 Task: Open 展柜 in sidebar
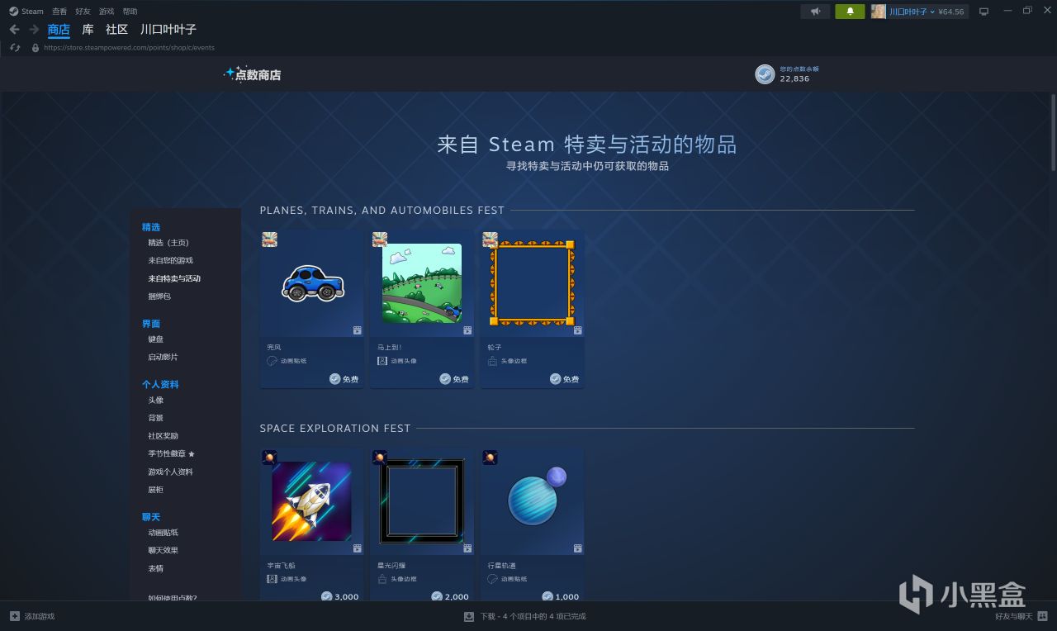[155, 490]
